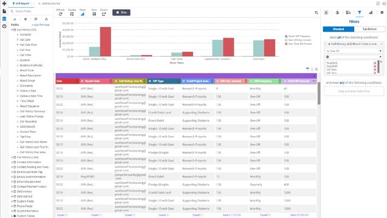Click the magnifier search icon above the chart
Image resolution: width=387 pixels, height=218 pixels.
(x=316, y=13)
